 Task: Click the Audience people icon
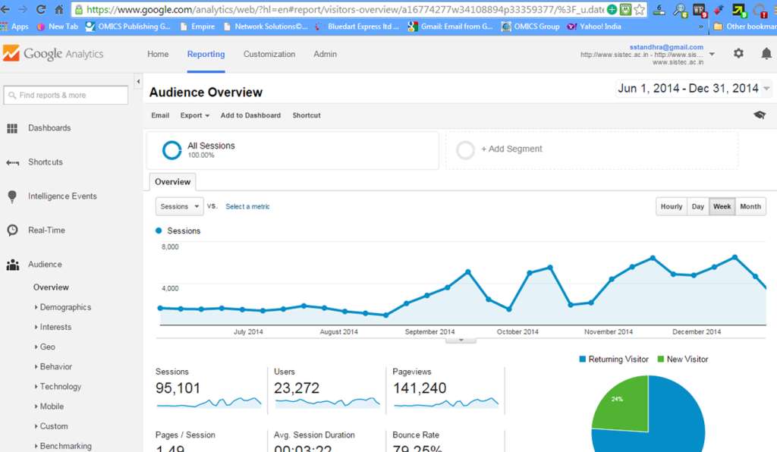pos(12,265)
